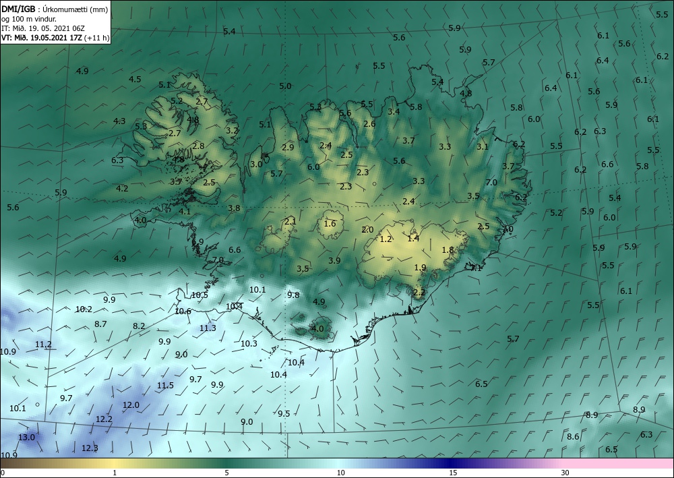Click the dark blue band of the color scale
The height and width of the screenshot is (478, 674).
point(449,463)
